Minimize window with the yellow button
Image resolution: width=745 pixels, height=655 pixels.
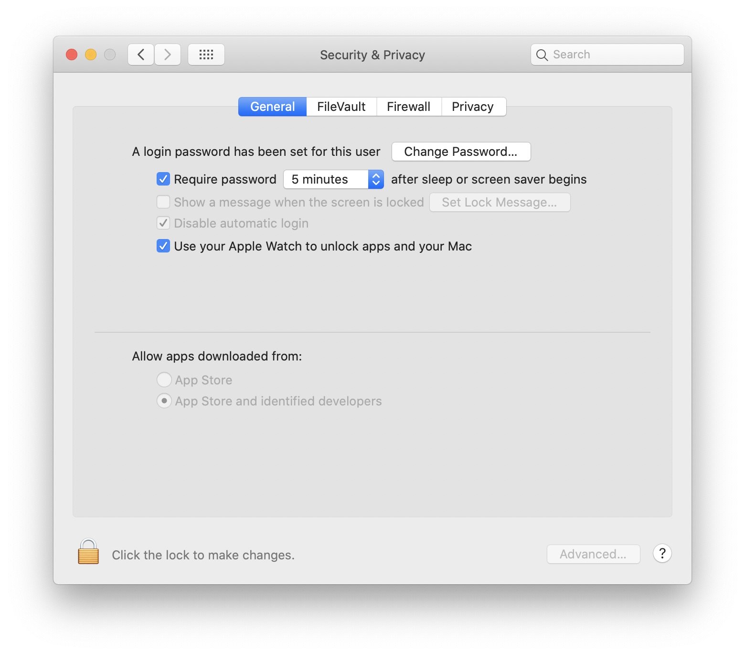91,55
